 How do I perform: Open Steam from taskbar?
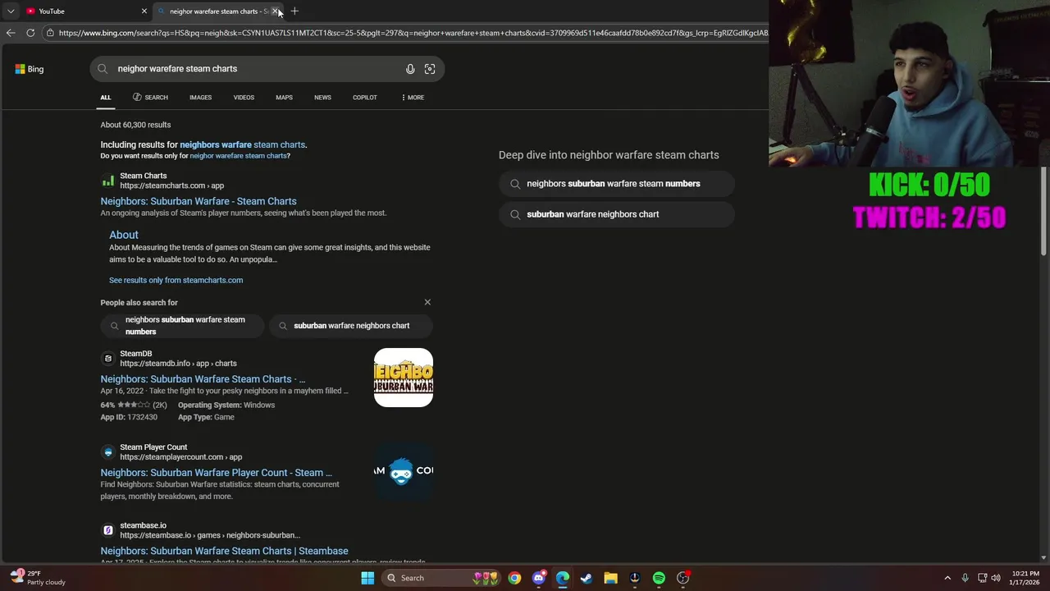(587, 578)
